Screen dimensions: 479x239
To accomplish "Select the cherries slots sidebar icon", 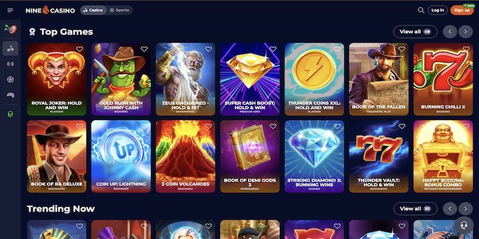I will [x=10, y=48].
